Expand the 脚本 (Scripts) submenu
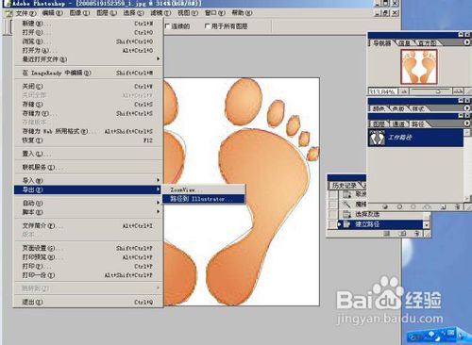The image size is (472, 345). pyautogui.click(x=88, y=212)
